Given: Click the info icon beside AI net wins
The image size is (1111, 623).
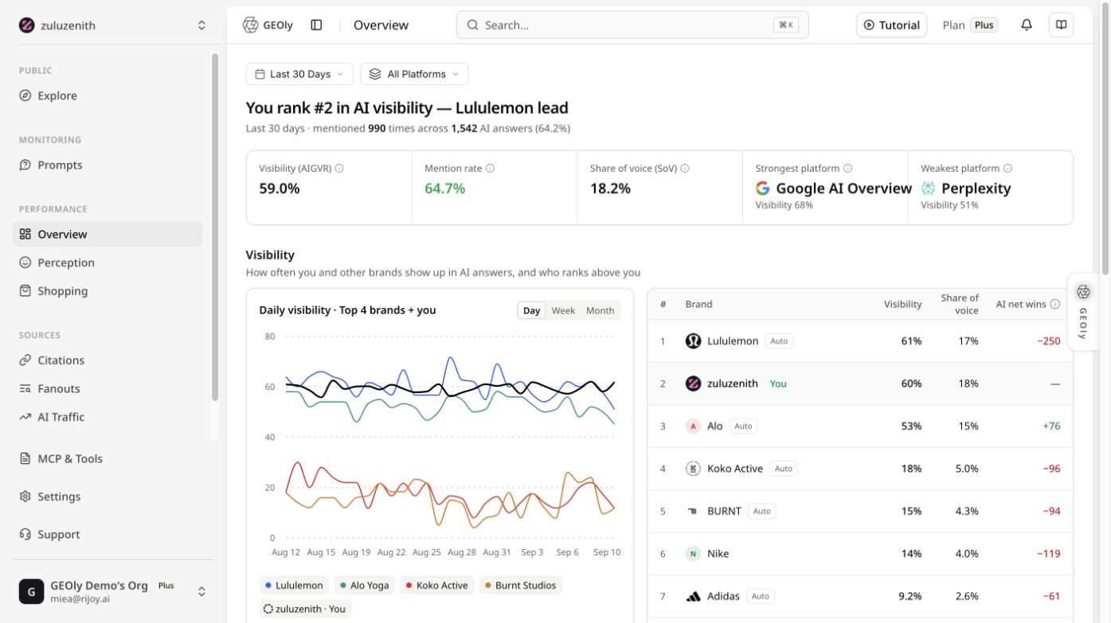Looking at the screenshot, I should point(1055,304).
